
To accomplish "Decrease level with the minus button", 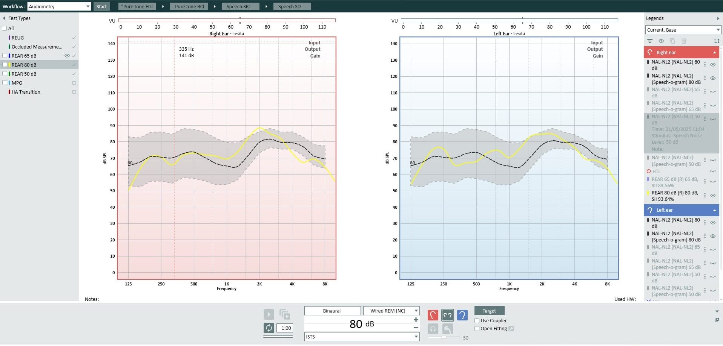I will click(x=416, y=328).
